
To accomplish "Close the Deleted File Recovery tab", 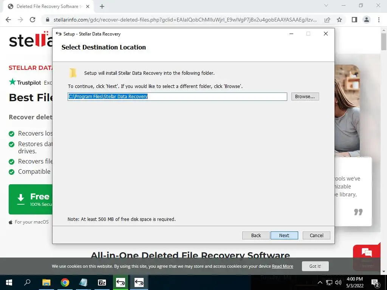I will point(88,6).
